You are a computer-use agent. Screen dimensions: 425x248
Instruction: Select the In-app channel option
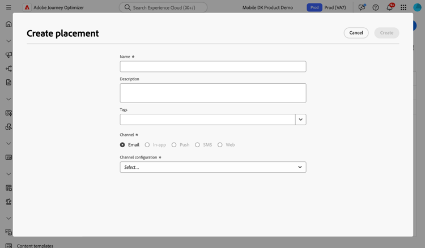pos(147,145)
